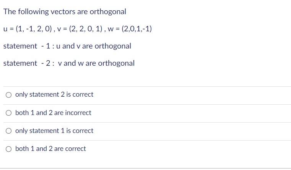Click the word "incorrect" in the second answer option
291x170 pixels.
[78, 113]
